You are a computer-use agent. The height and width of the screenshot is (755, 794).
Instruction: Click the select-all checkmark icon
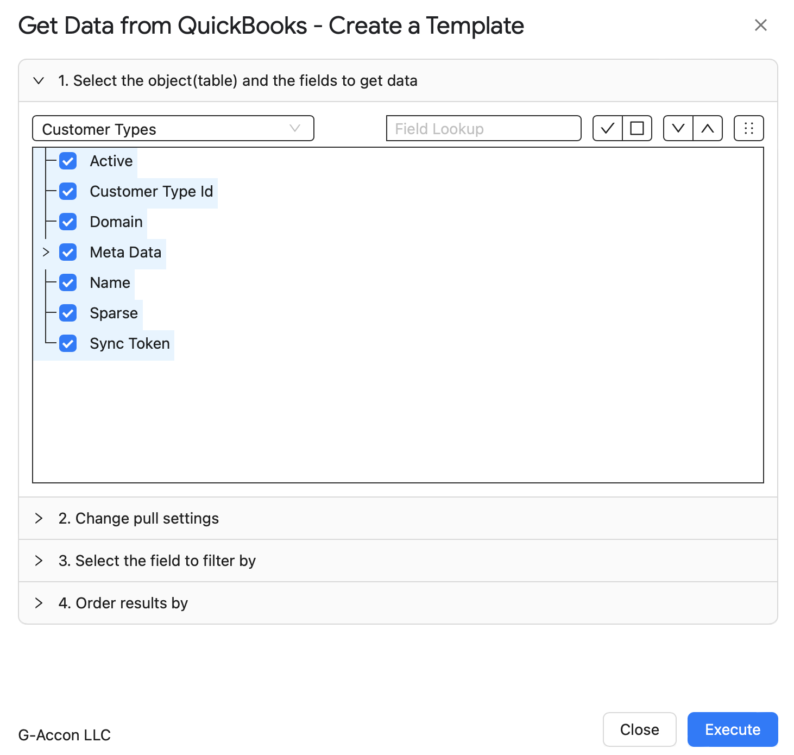(608, 129)
